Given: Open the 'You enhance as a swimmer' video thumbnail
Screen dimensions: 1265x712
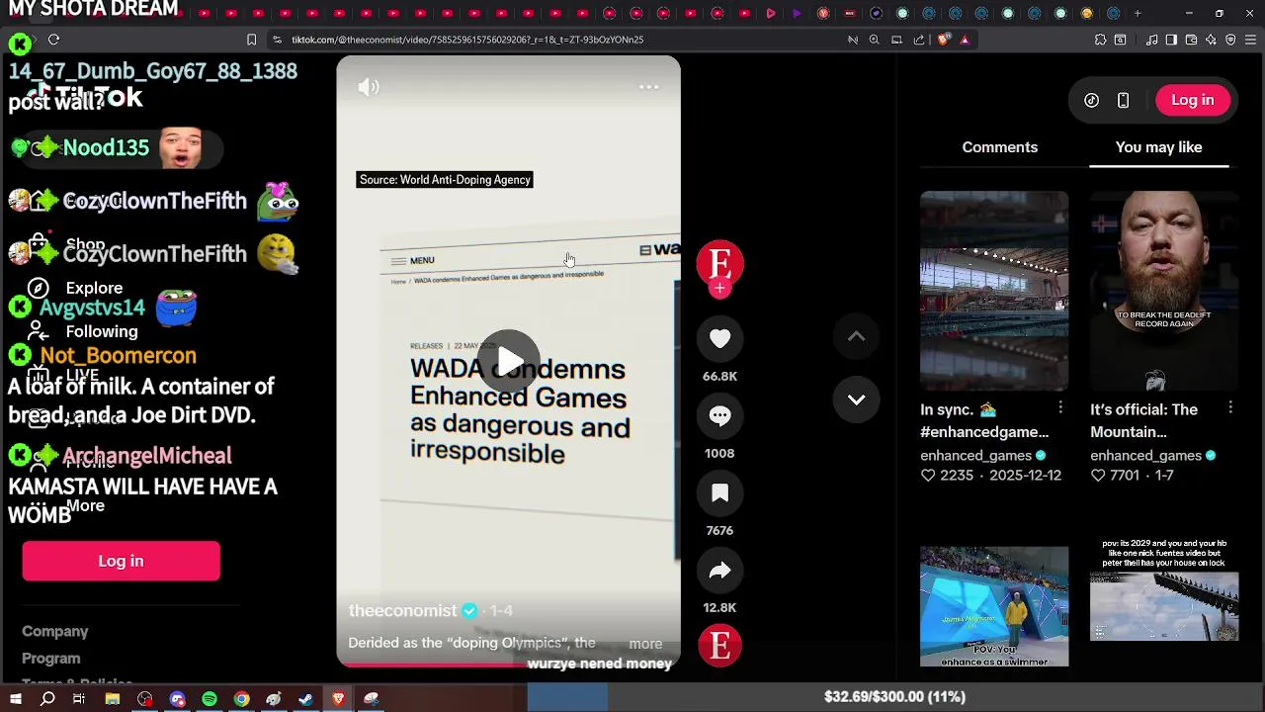Looking at the screenshot, I should 994,606.
